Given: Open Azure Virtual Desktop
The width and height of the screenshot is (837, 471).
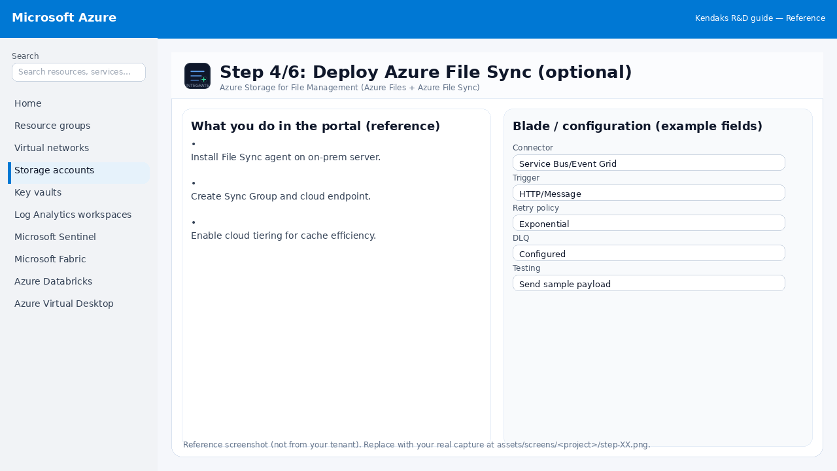Looking at the screenshot, I should point(78,304).
